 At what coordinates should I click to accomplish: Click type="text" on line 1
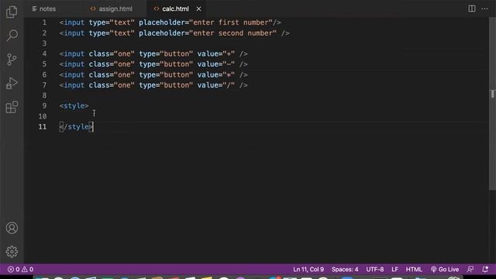(112, 22)
